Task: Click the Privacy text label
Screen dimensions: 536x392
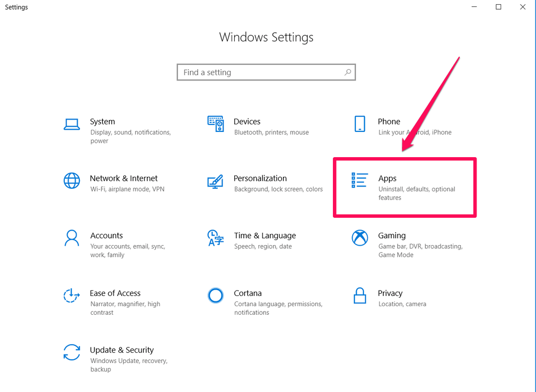Action: 389,293
